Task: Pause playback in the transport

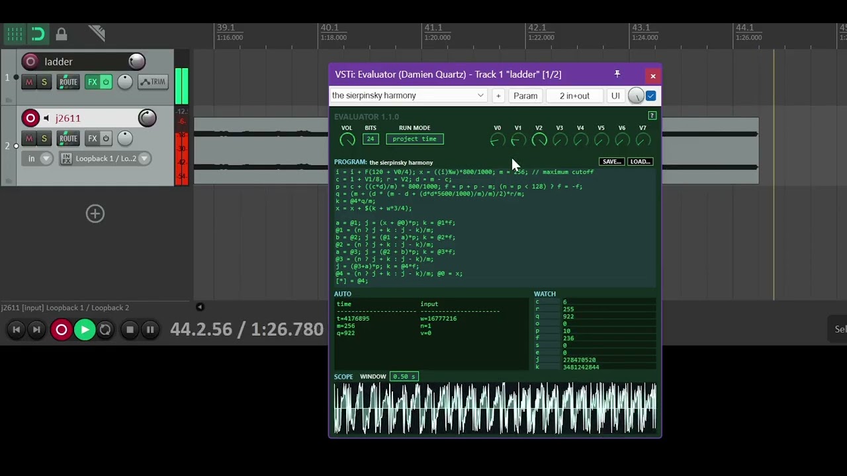Action: click(150, 329)
